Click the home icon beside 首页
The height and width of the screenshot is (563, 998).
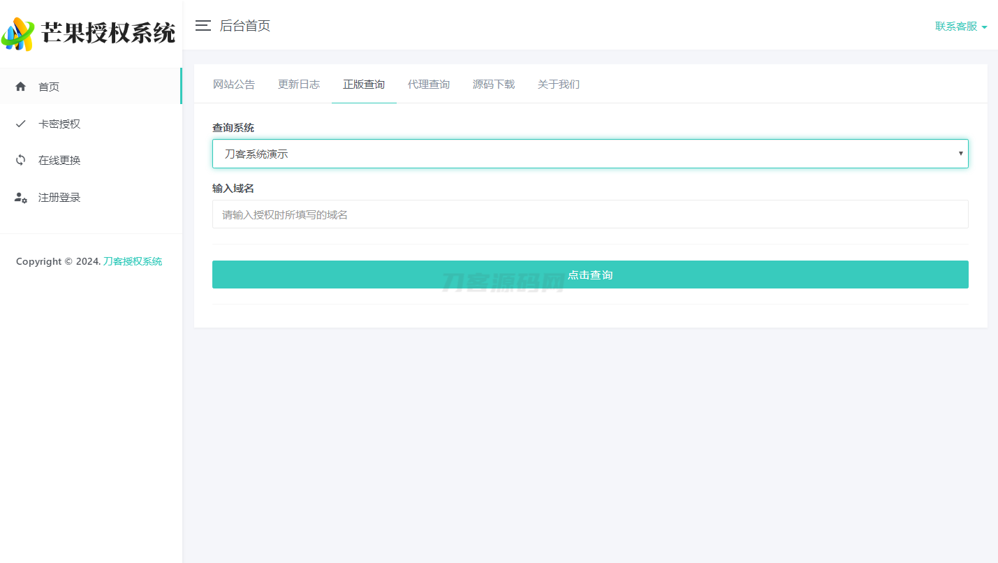[20, 86]
